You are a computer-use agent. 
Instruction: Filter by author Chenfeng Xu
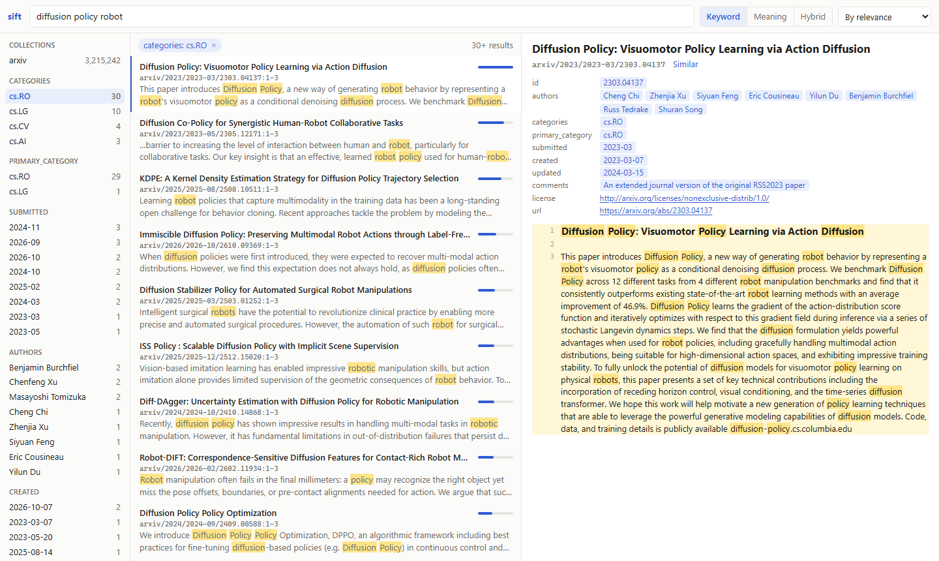click(65, 382)
